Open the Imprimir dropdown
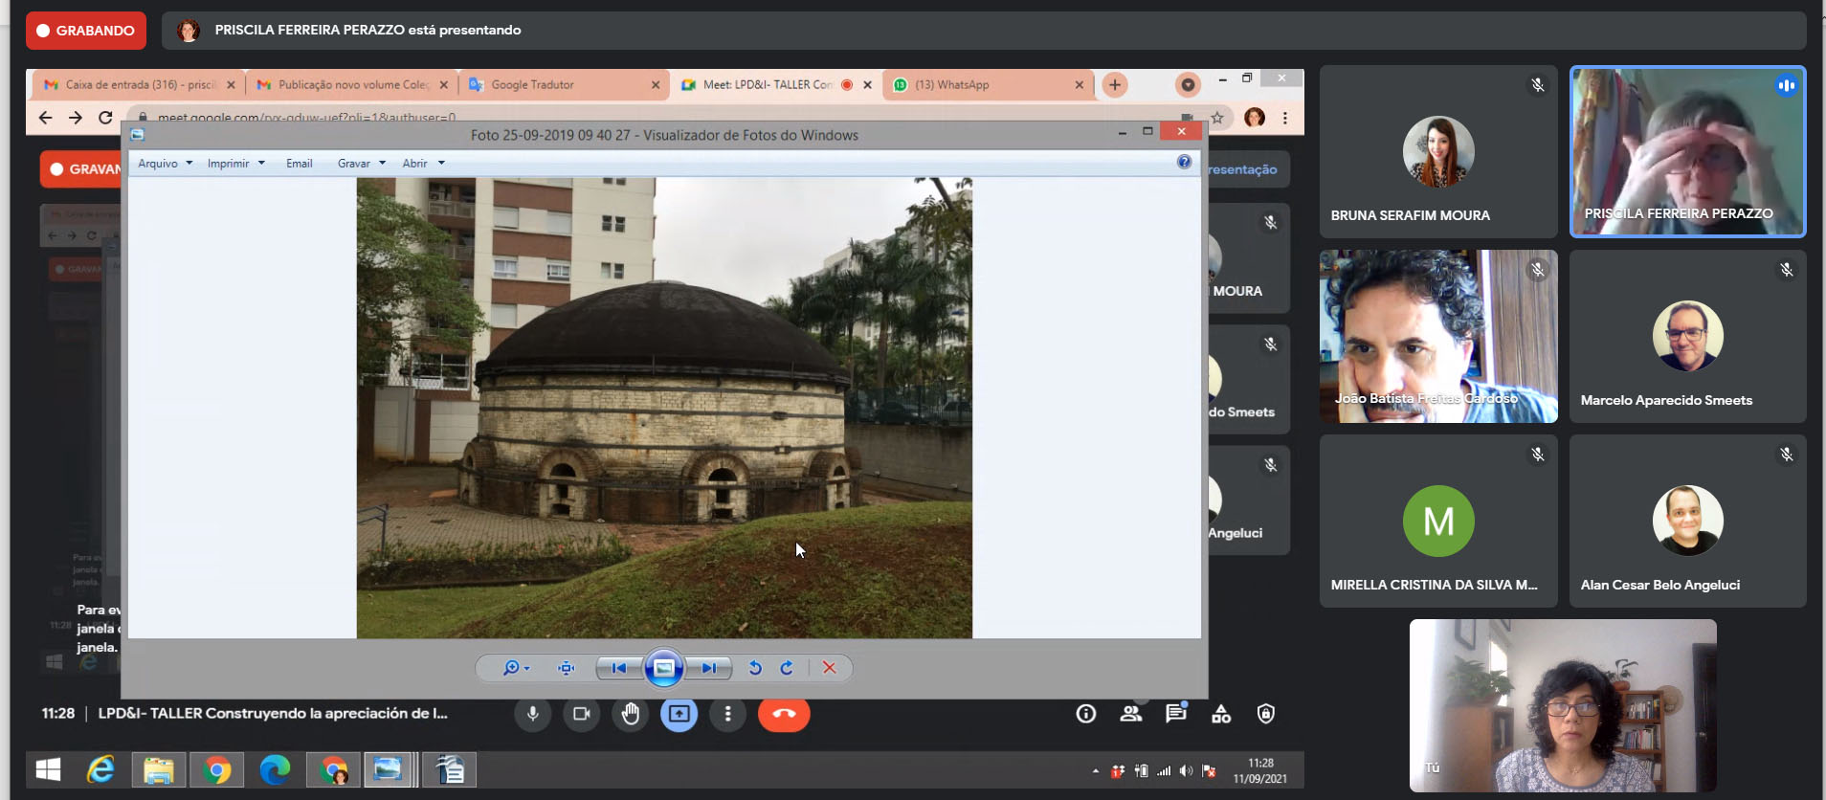The image size is (1826, 800). (x=235, y=164)
